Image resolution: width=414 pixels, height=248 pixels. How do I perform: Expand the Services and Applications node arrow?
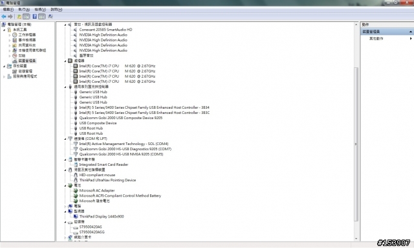[5, 76]
